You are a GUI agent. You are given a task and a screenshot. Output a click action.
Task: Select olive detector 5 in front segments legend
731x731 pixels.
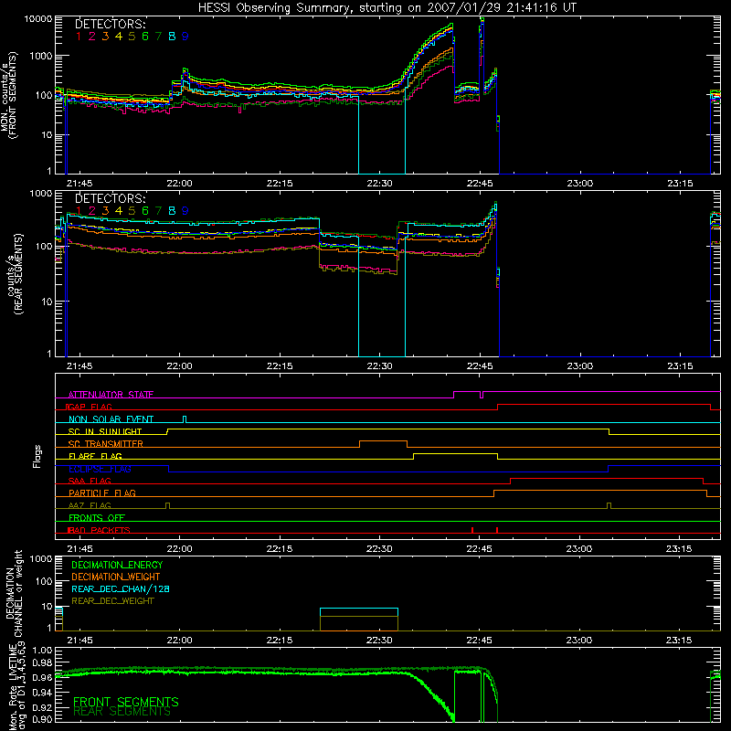tap(132, 37)
